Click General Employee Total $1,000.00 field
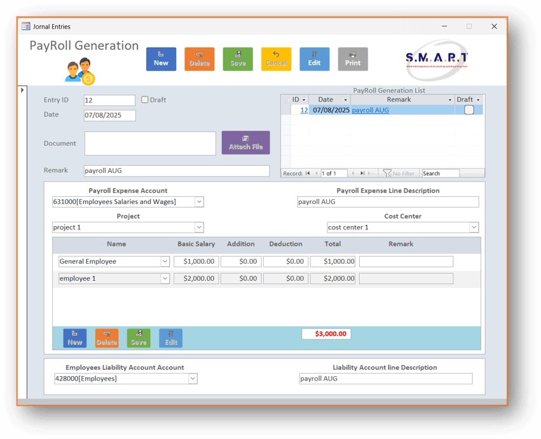This screenshot has height=439, width=541. coord(332,261)
